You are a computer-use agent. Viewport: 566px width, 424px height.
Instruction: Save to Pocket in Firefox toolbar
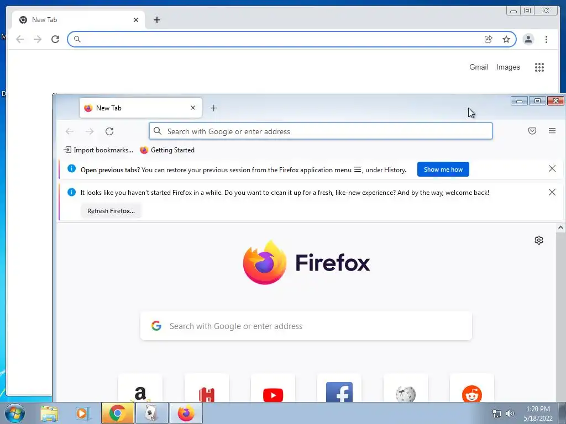coord(532,131)
